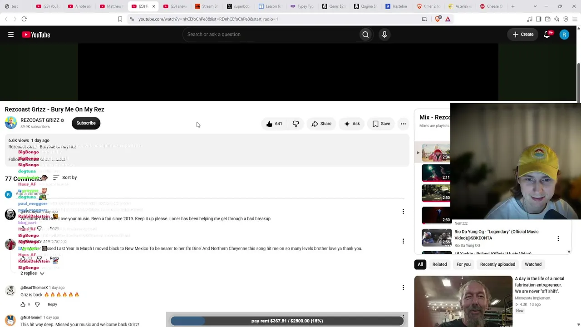The height and width of the screenshot is (327, 581).
Task: Focus the YouTube search box
Action: [271, 35]
